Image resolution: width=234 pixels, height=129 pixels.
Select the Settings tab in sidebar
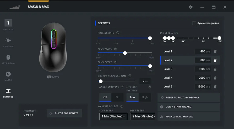[8, 91]
